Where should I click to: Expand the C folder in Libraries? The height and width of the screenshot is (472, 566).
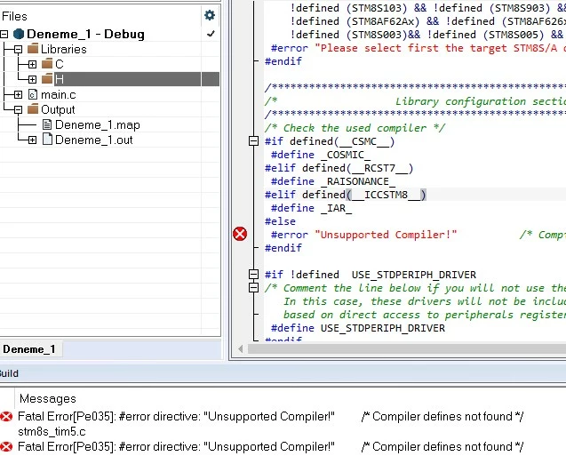tap(32, 64)
